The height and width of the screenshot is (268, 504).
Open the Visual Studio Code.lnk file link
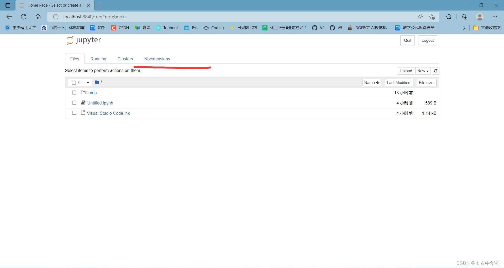pos(108,113)
